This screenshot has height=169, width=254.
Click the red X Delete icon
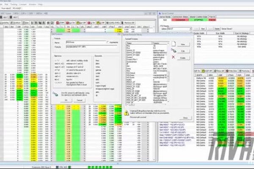174,57
